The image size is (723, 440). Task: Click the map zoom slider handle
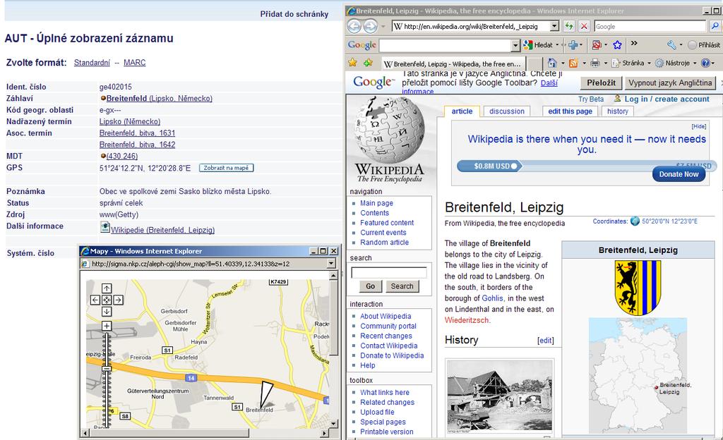click(x=107, y=369)
